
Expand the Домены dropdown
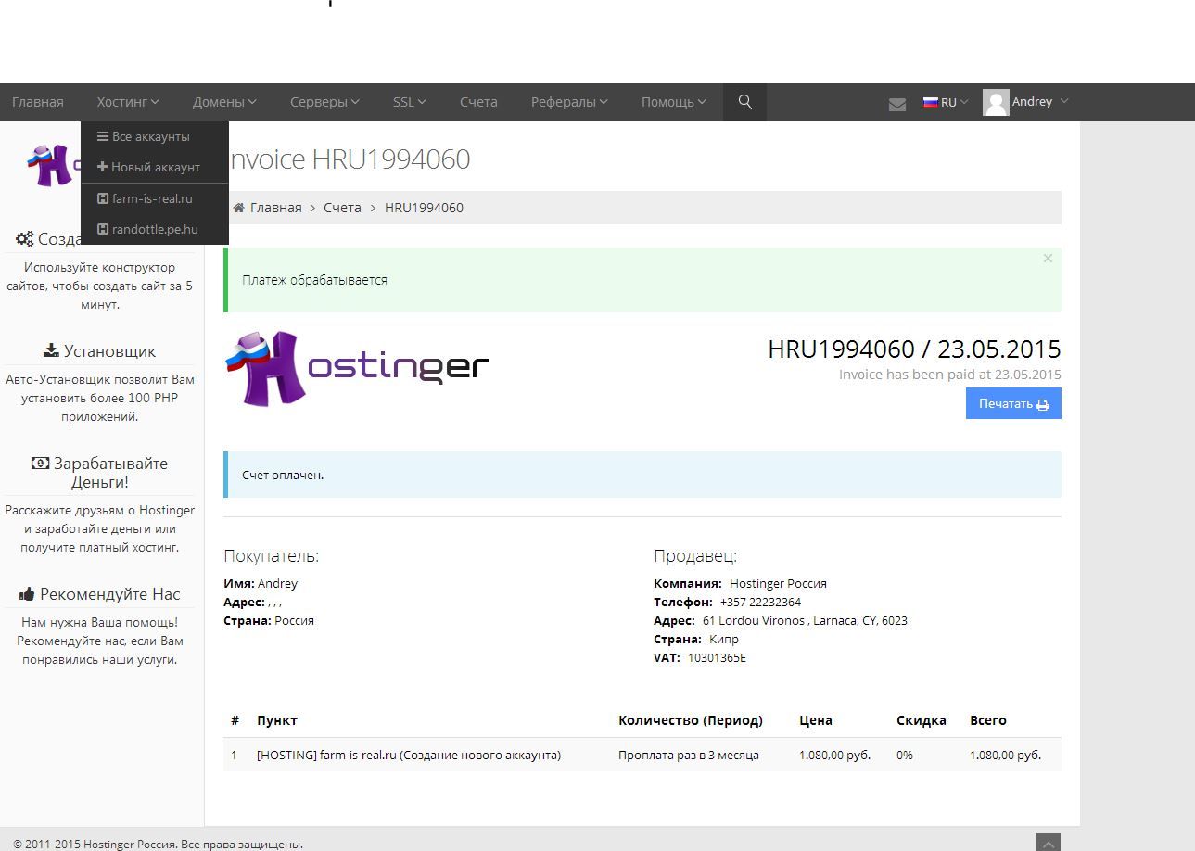224,102
